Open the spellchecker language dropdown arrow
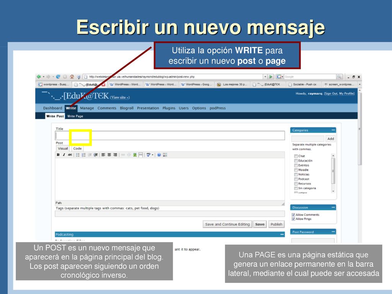The height and width of the screenshot is (294, 392). [x=152, y=155]
